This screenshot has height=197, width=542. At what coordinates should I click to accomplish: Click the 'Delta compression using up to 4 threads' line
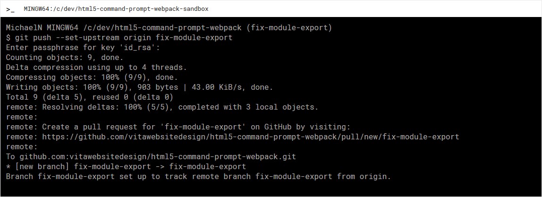coord(96,68)
